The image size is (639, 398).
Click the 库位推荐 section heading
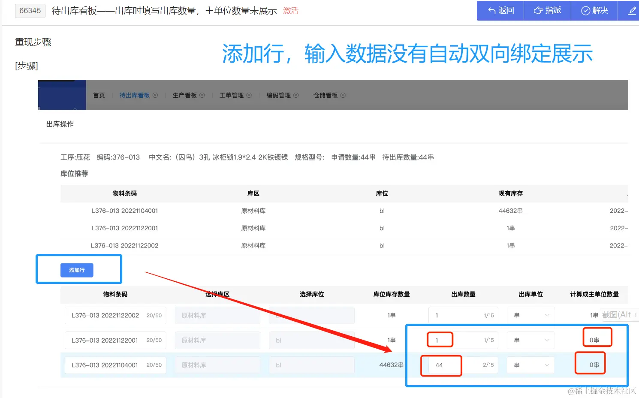(x=74, y=173)
